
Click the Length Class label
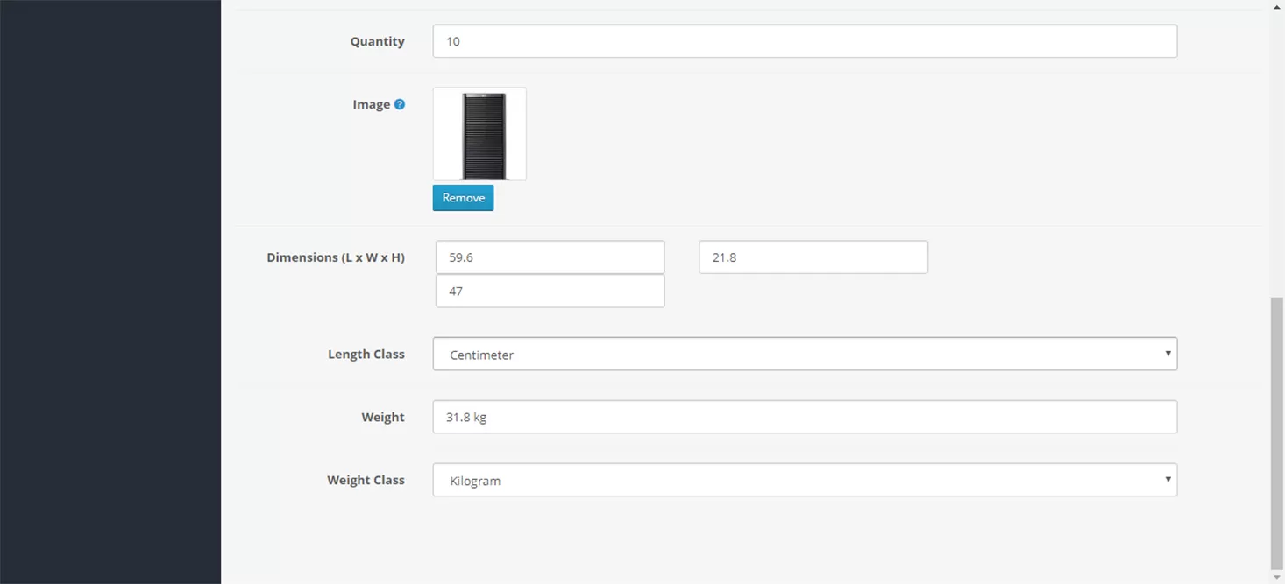(366, 355)
